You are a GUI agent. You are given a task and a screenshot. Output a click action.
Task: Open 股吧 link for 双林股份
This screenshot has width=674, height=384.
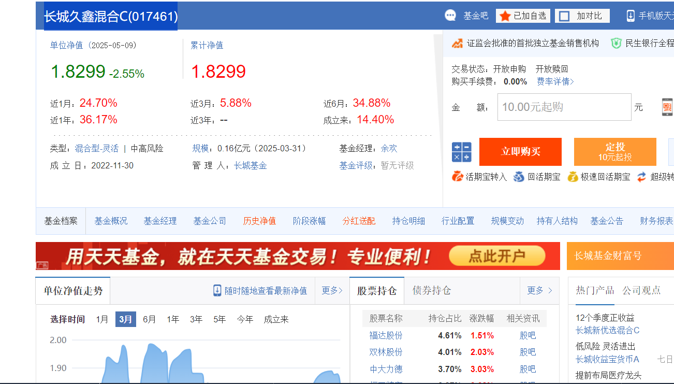[528, 352]
